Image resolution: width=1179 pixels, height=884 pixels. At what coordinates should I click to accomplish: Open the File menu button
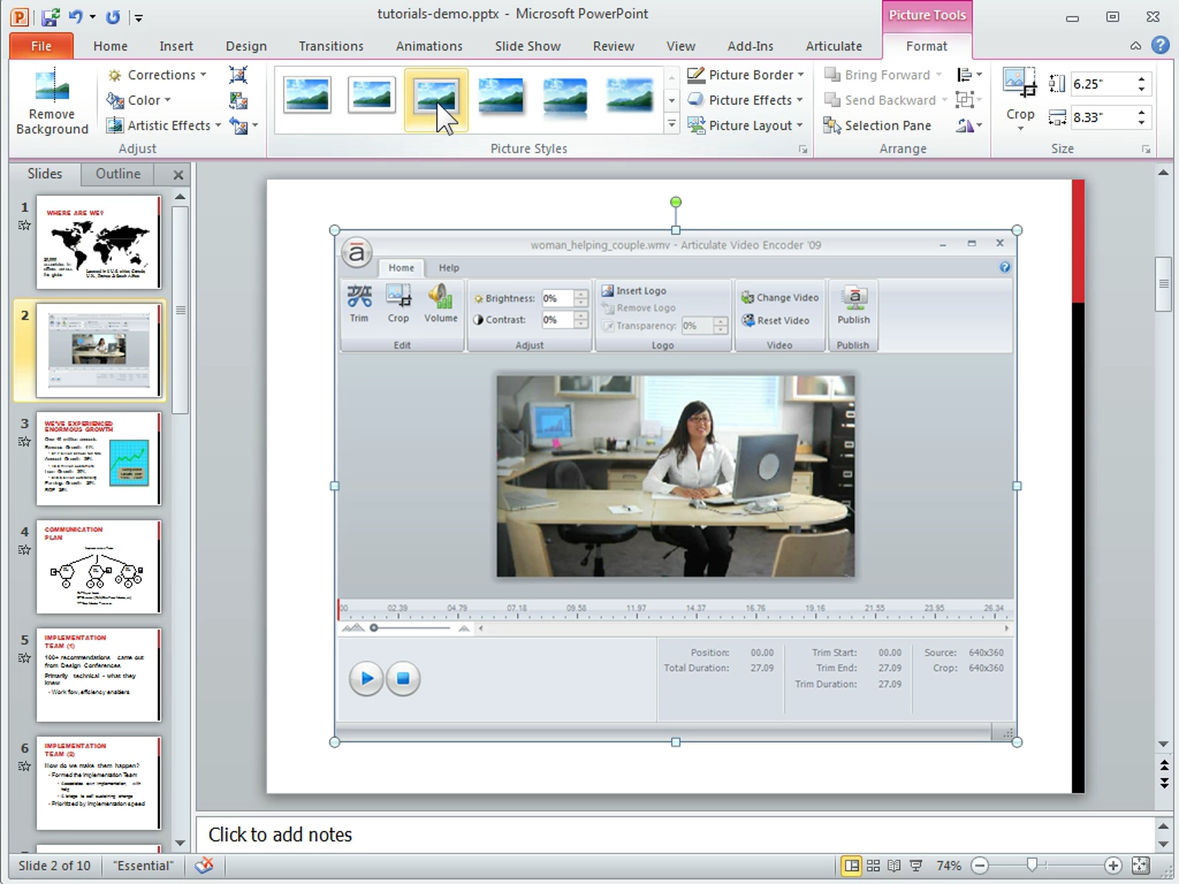click(x=41, y=46)
